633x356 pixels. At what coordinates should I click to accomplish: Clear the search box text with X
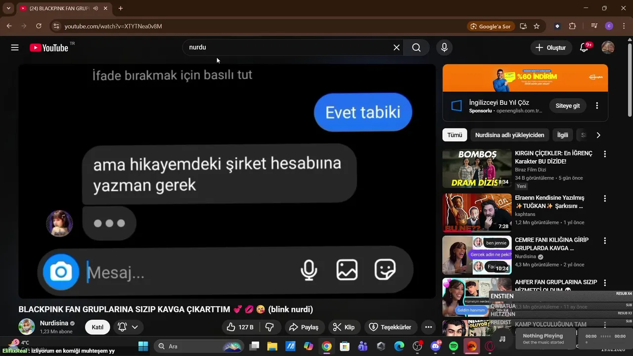point(396,47)
